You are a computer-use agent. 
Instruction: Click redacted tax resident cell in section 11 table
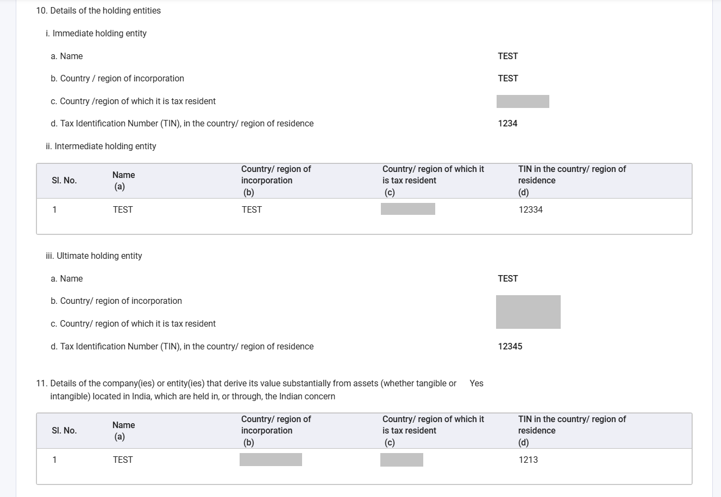[402, 460]
